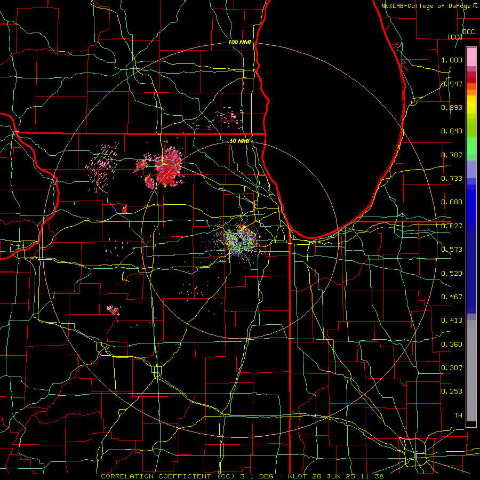Click the TH threshold label
480x480 pixels.
click(458, 415)
